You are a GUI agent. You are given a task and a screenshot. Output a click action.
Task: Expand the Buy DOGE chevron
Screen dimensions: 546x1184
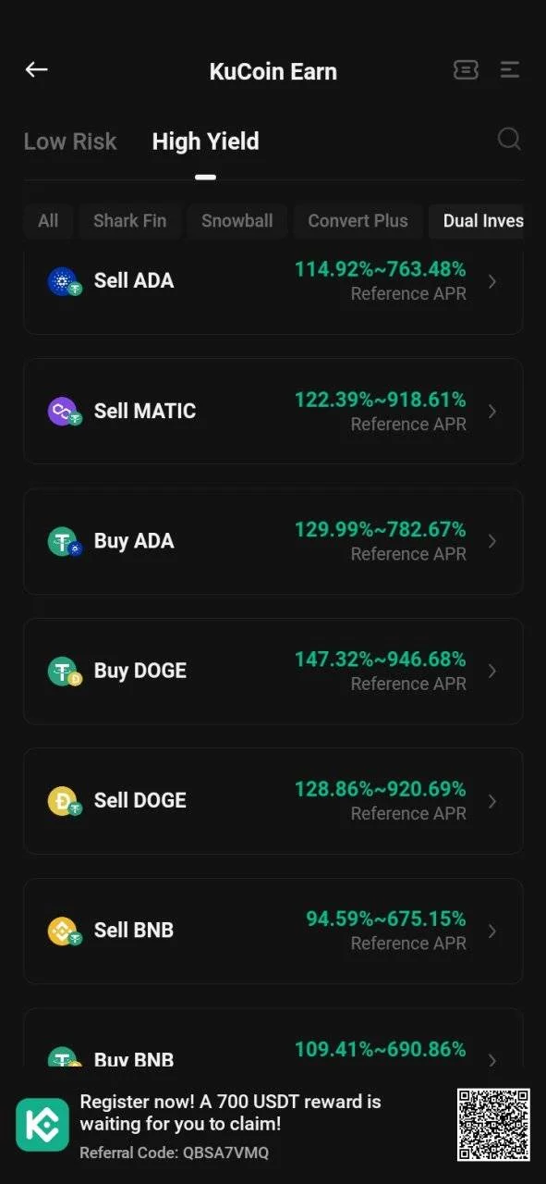[x=492, y=671]
